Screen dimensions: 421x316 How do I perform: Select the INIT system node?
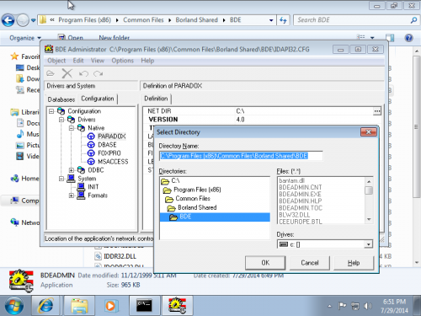coord(93,187)
